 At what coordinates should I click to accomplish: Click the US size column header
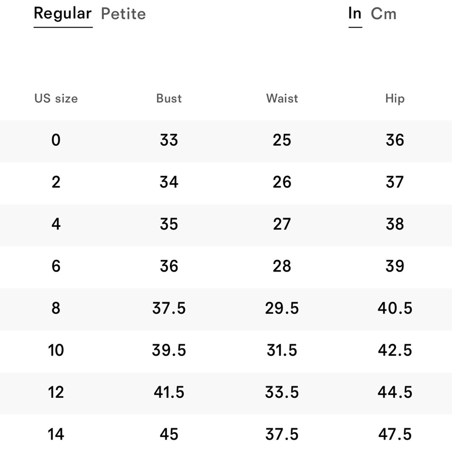pyautogui.click(x=56, y=99)
